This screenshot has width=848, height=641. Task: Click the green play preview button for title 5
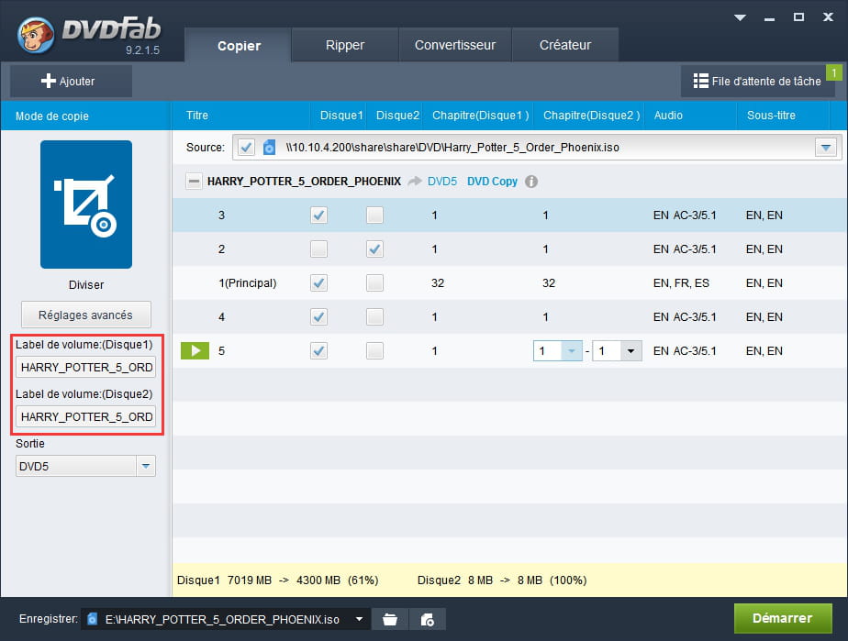coord(195,350)
